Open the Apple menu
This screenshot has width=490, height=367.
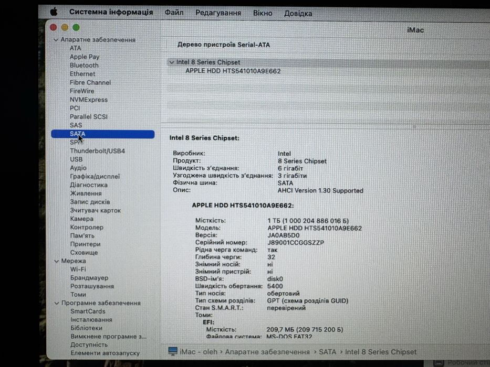point(54,12)
